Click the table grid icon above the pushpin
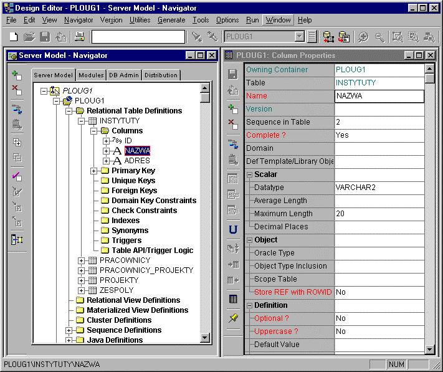The image size is (443, 372). (233, 299)
